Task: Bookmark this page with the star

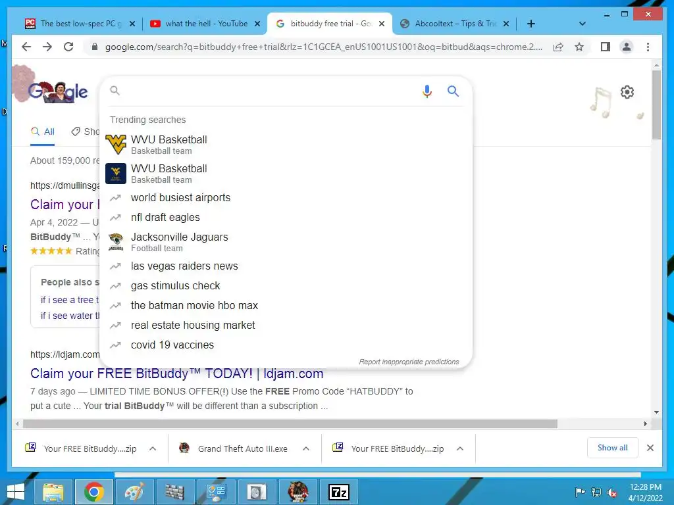Action: (x=579, y=47)
